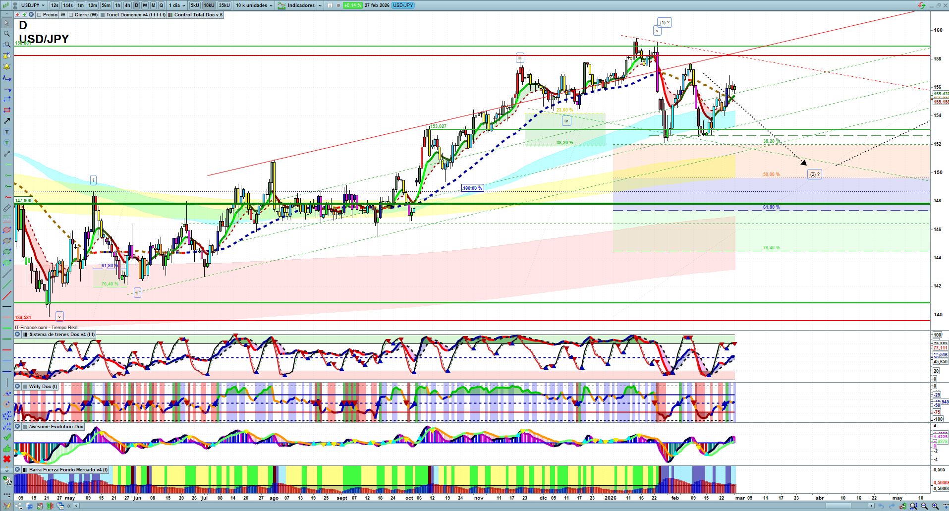Close the Barra Fuerza Fondo Mercado panel

point(17,470)
